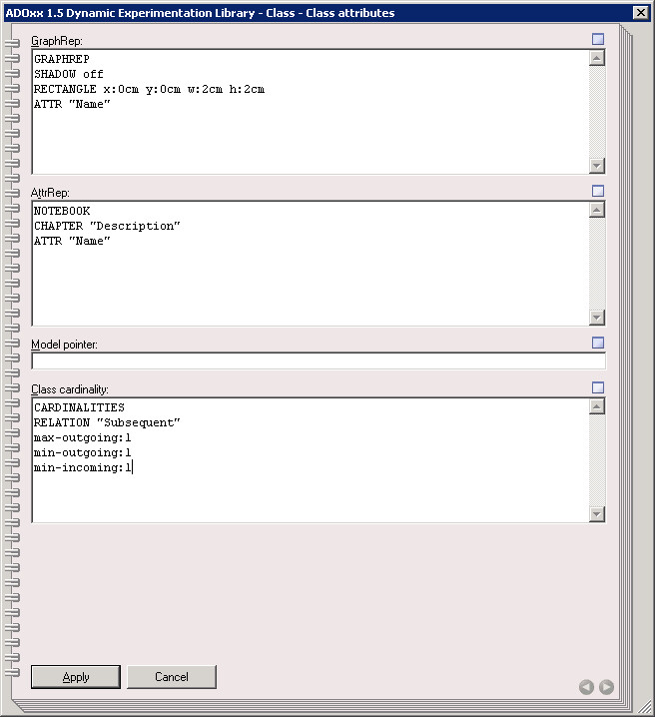Screen dimensions: 655x717
Task: Click the Class cardinality scrollbar track
Action: click(597, 459)
